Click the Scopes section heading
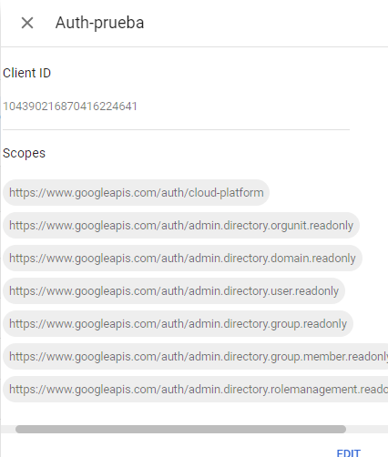The height and width of the screenshot is (457, 388). tap(24, 153)
